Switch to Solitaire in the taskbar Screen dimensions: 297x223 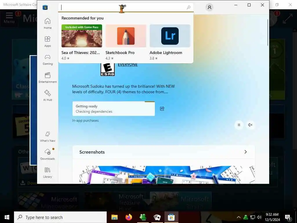(x=157, y=217)
